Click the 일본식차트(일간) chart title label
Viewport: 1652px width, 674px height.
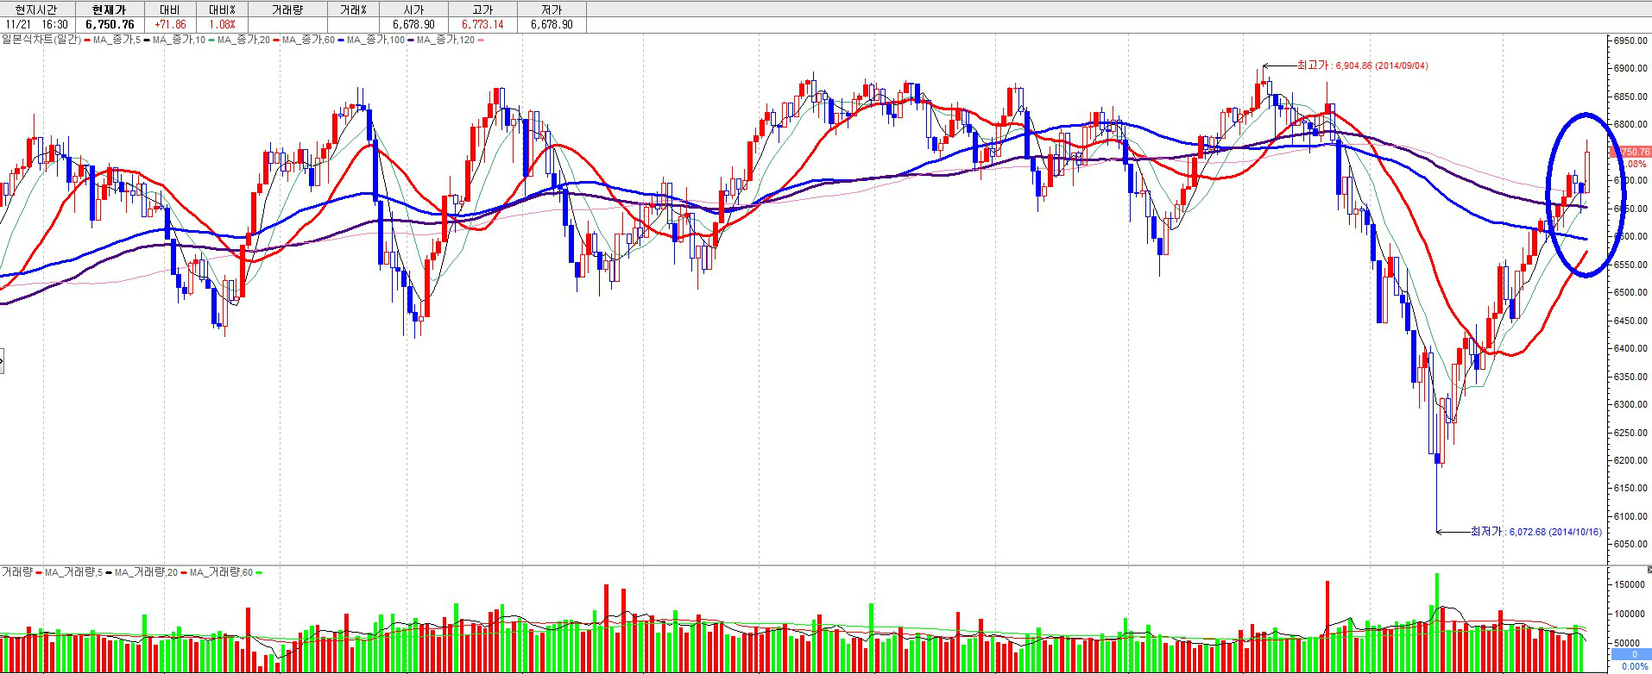(x=41, y=40)
